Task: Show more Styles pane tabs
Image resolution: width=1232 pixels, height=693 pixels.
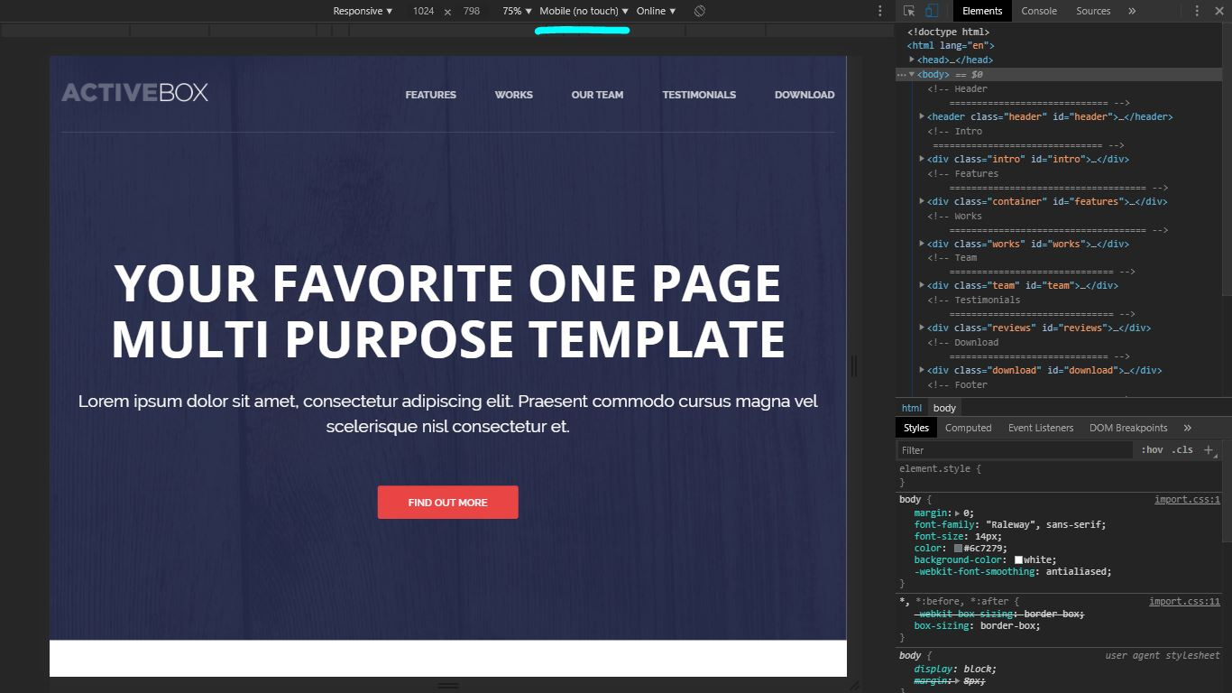Action: [x=1187, y=428]
